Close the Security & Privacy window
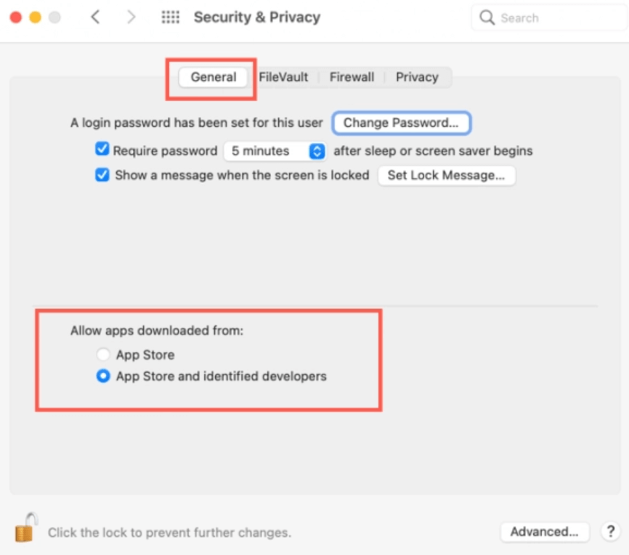 pos(16,17)
